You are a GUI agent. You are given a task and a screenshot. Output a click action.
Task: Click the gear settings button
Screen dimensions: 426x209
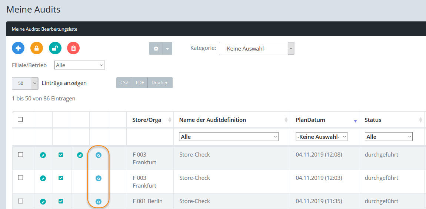[156, 48]
